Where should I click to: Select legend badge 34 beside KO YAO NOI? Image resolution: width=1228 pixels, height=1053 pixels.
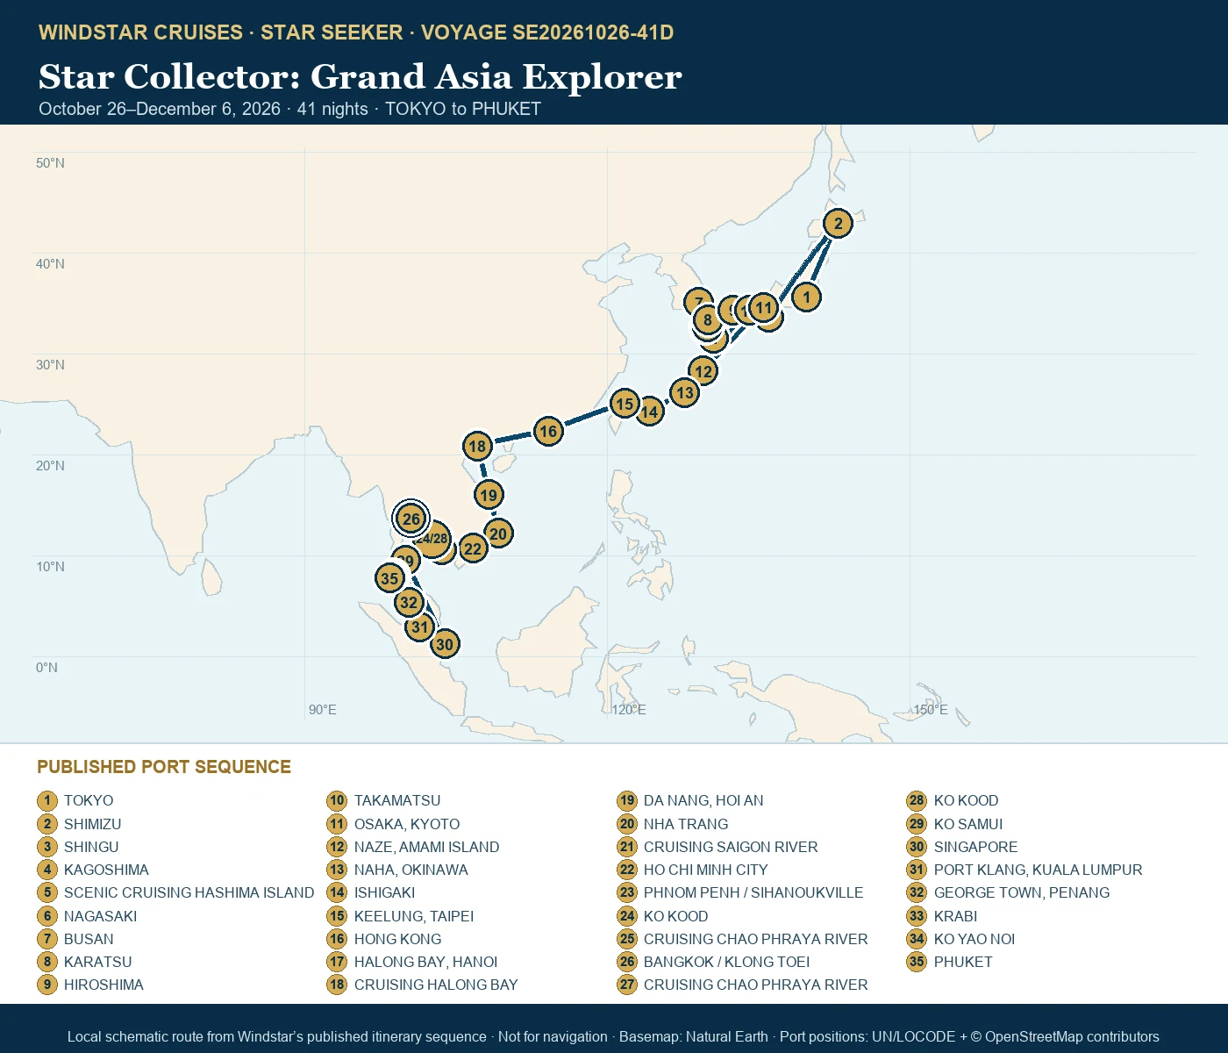pos(917,939)
